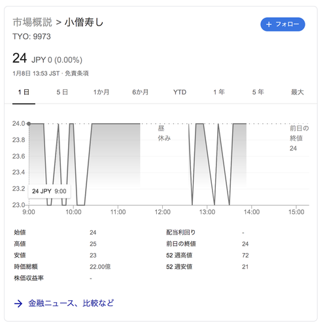
Task: Click the 昼休み label on the chart
Action: (x=164, y=133)
